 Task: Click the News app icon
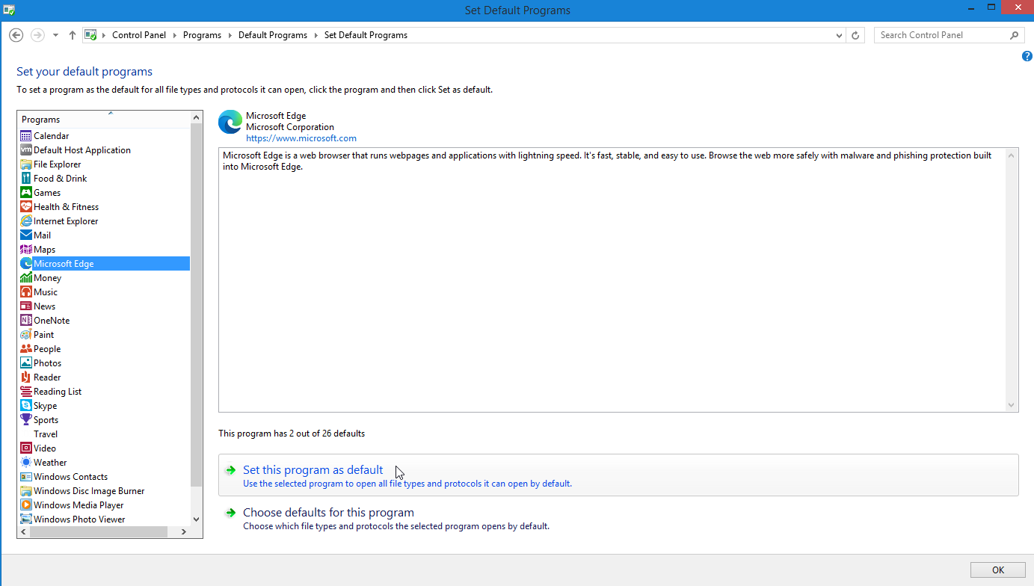coord(26,306)
